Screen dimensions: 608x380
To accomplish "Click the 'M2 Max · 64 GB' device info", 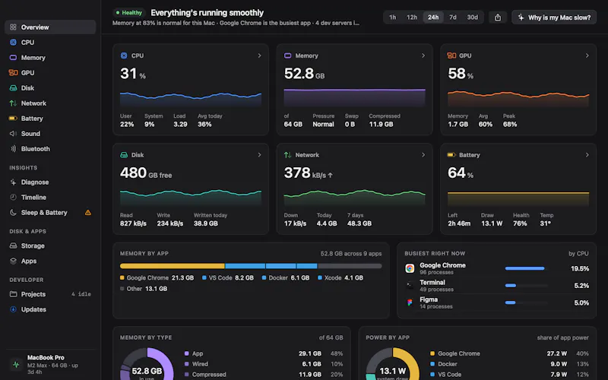I will [48, 366].
